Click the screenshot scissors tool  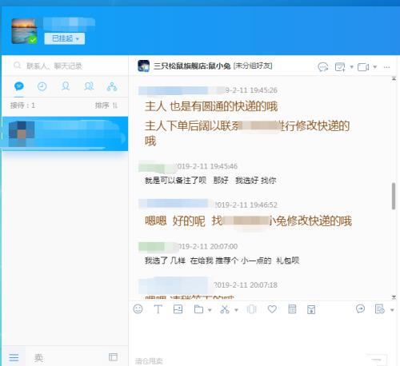pyautogui.click(x=225, y=309)
